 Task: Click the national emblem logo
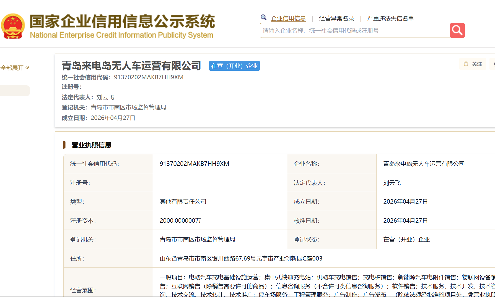13,27
